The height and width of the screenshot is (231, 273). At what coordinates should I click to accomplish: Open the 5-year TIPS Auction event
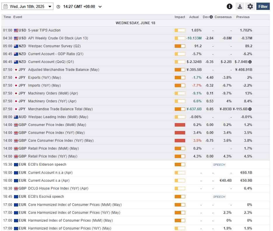tap(44, 30)
